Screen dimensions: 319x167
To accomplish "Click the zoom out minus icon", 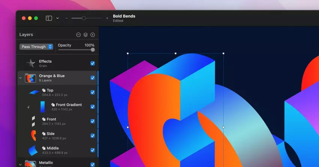I will coord(66,18).
